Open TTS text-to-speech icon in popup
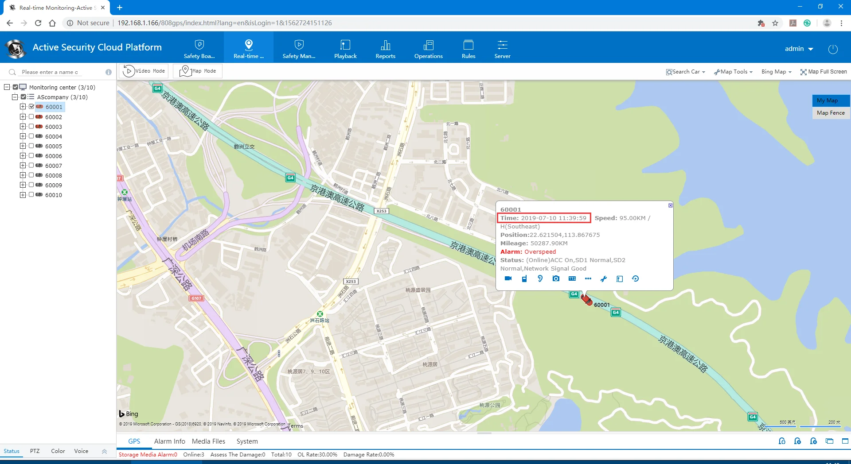 tap(572, 278)
